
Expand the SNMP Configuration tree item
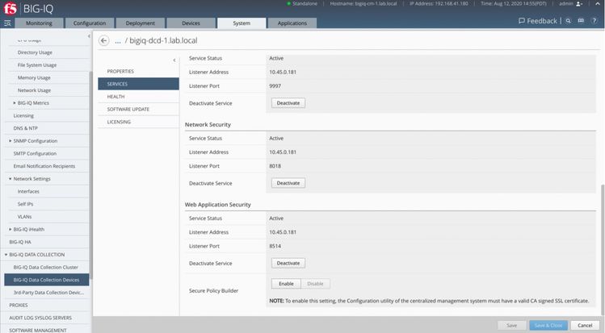tap(10, 141)
